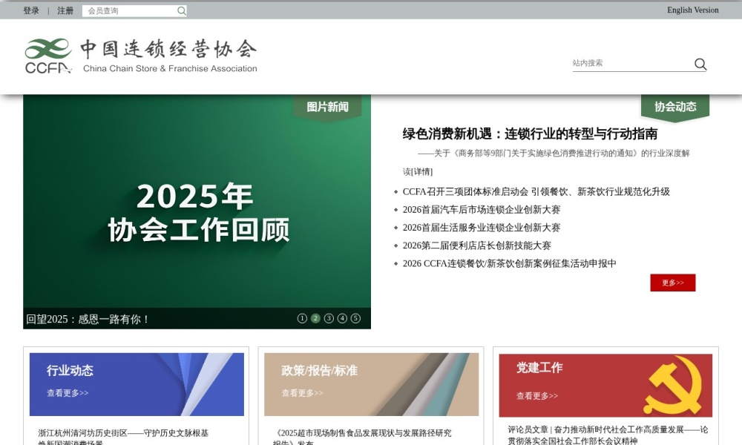Viewport: 742px width, 445px height.
Task: Click the member query search magnifier icon
Action: coord(180,10)
